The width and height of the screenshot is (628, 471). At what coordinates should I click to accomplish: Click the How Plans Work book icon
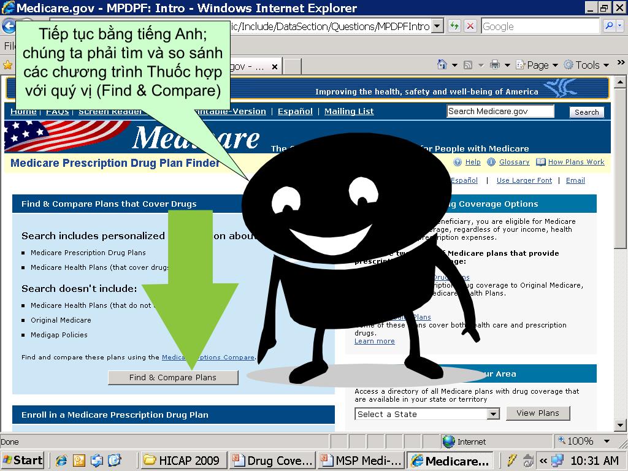pos(541,162)
